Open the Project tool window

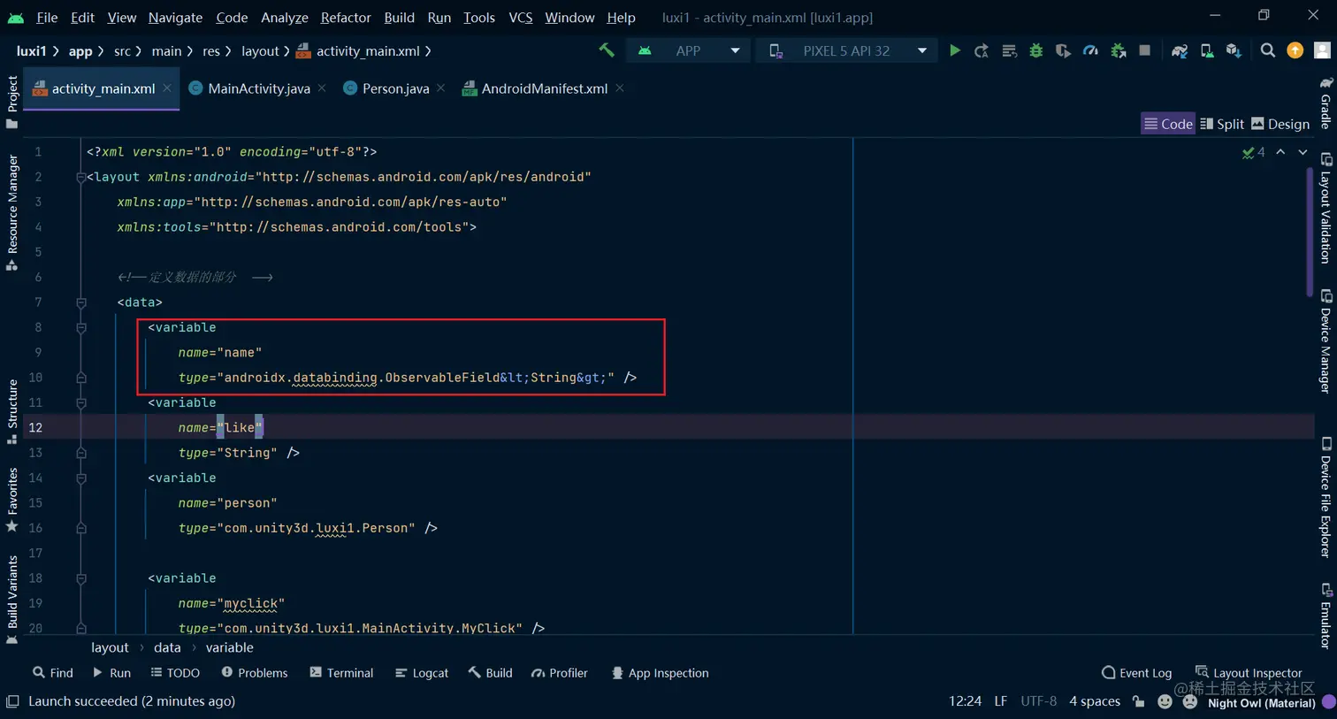click(12, 102)
